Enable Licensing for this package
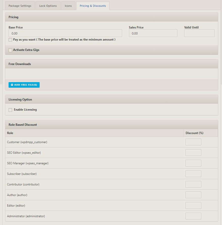222x225 pixels. 10,110
